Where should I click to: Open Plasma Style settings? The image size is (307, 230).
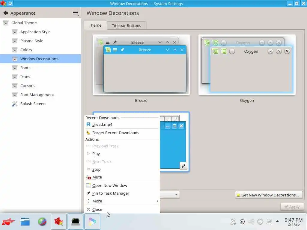coord(40,41)
